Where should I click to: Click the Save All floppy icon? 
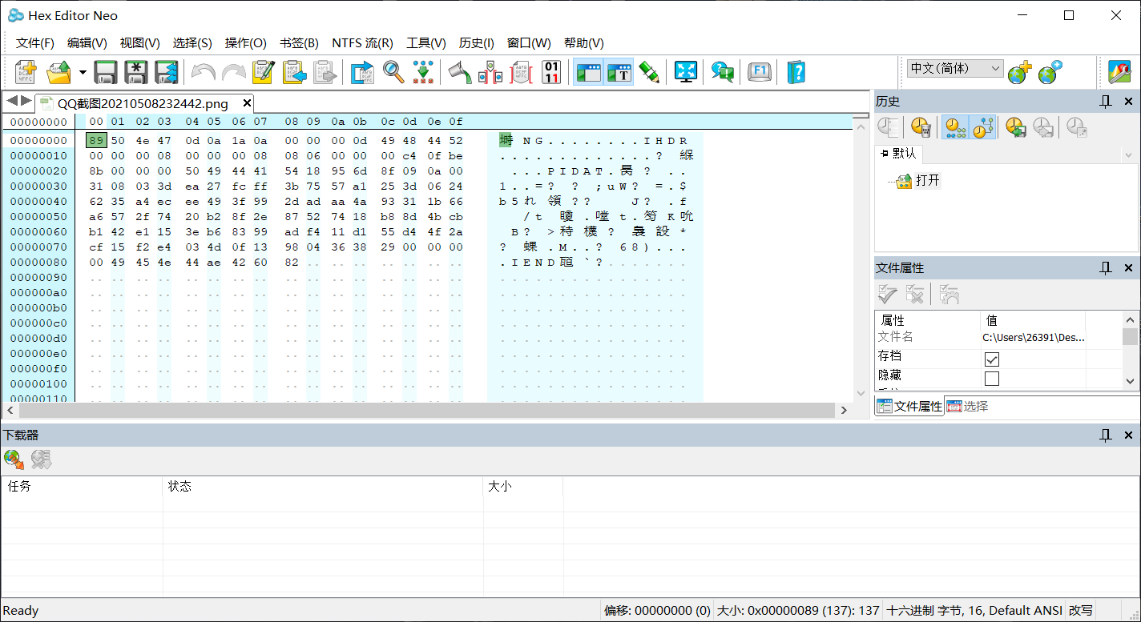coord(166,72)
